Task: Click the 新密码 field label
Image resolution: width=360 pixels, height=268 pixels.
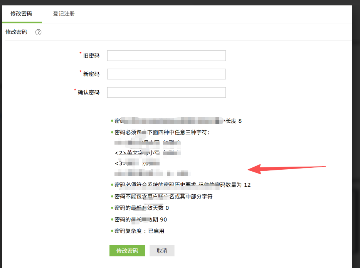Action: pos(91,74)
